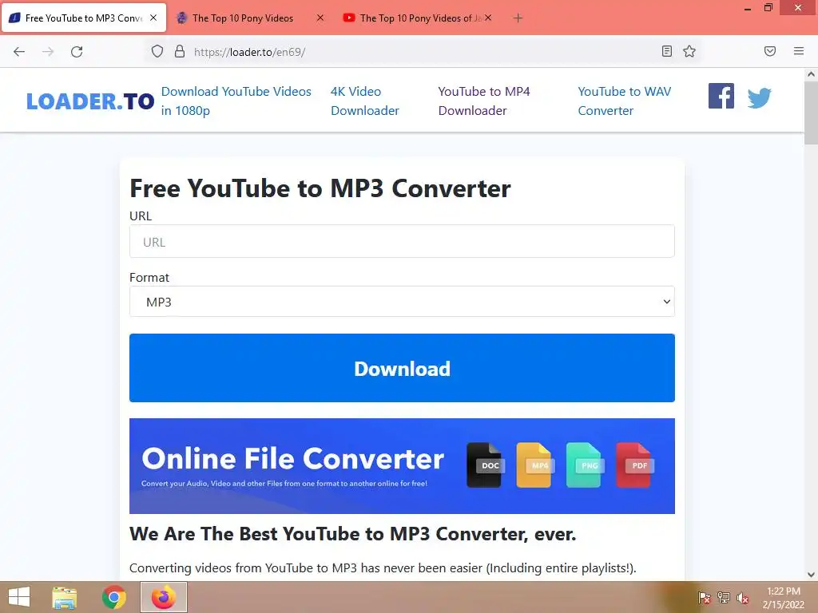Click the blue Download button
The image size is (818, 613).
[402, 368]
